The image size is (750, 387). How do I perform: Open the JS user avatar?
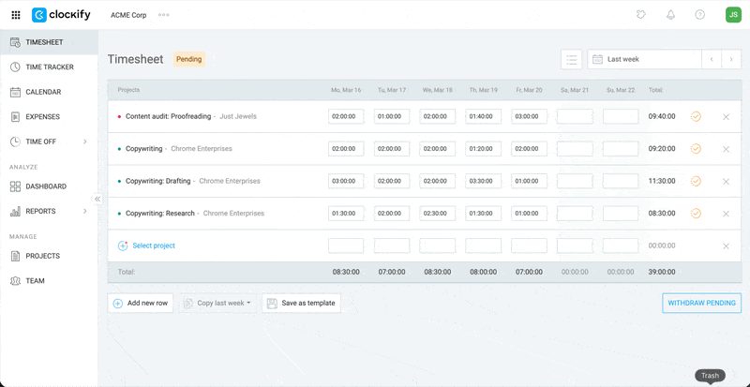pos(732,15)
